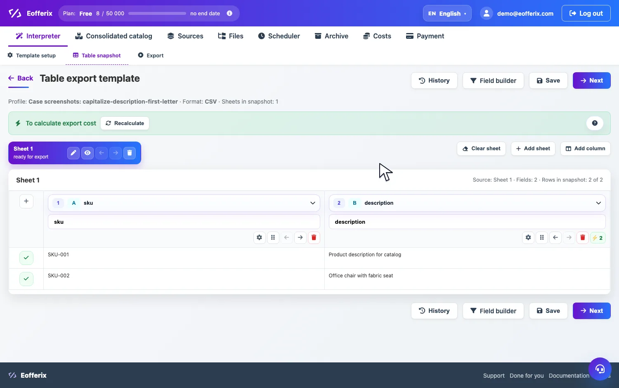Image resolution: width=619 pixels, height=388 pixels.
Task: Edit sku column name input field
Action: [184, 222]
